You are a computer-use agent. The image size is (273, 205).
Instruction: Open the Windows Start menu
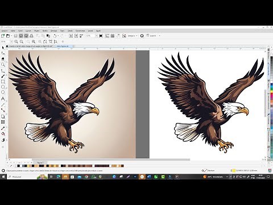point(3,177)
